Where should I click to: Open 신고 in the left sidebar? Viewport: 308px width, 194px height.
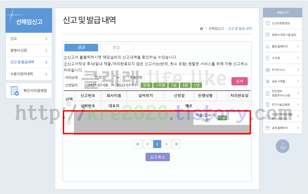point(29,39)
